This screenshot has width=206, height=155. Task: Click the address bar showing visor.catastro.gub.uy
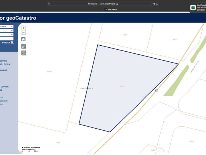(103, 4)
